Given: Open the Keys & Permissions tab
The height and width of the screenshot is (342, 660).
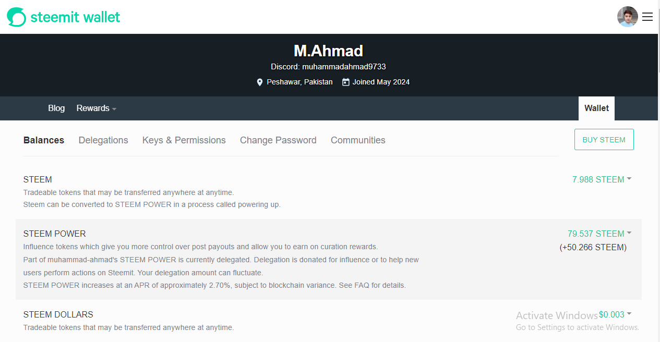Looking at the screenshot, I should 184,140.
